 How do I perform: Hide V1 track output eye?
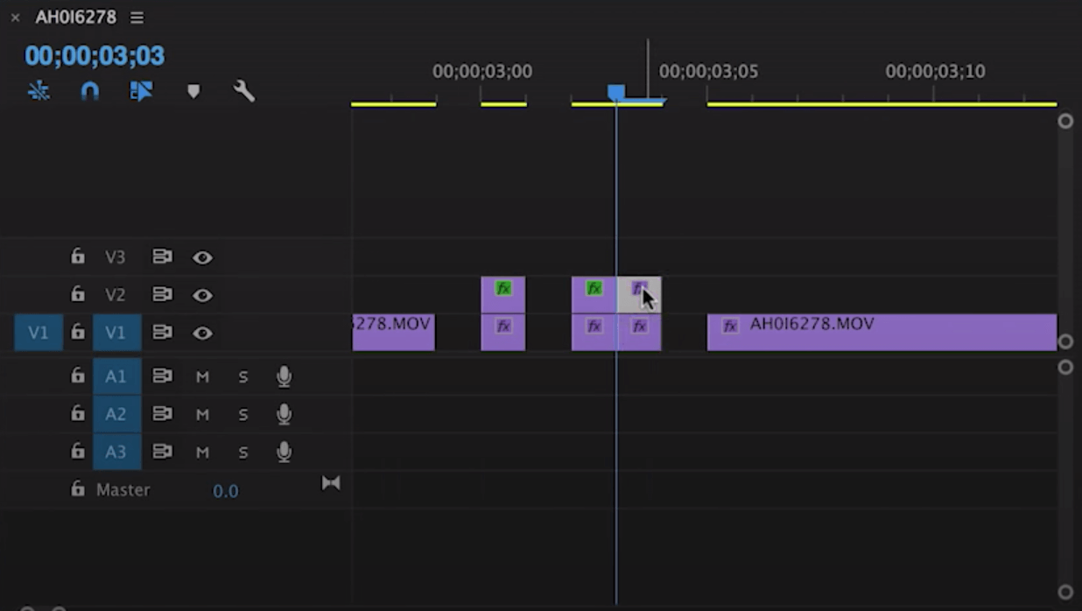click(x=202, y=333)
